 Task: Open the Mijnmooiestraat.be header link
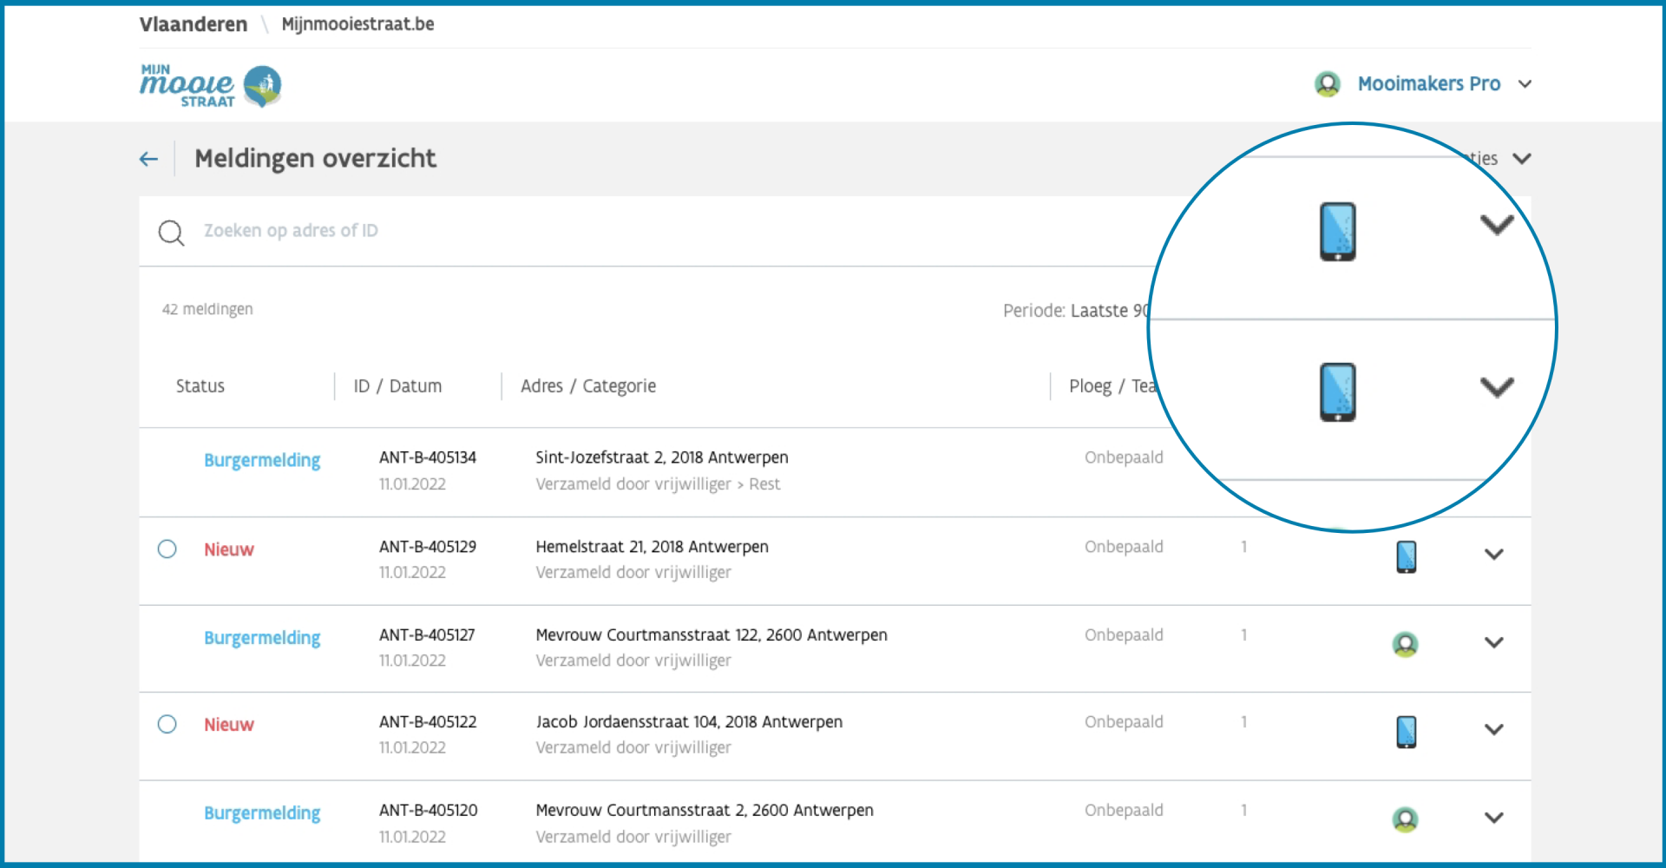click(357, 24)
